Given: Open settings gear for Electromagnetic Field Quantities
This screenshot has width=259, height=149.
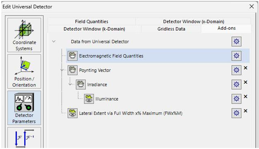Looking at the screenshot, I should click(x=236, y=56).
